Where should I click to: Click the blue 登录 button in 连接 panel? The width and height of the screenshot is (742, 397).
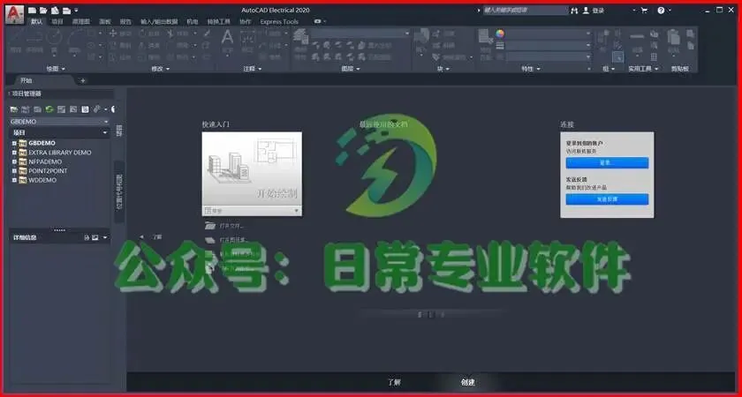pyautogui.click(x=607, y=163)
